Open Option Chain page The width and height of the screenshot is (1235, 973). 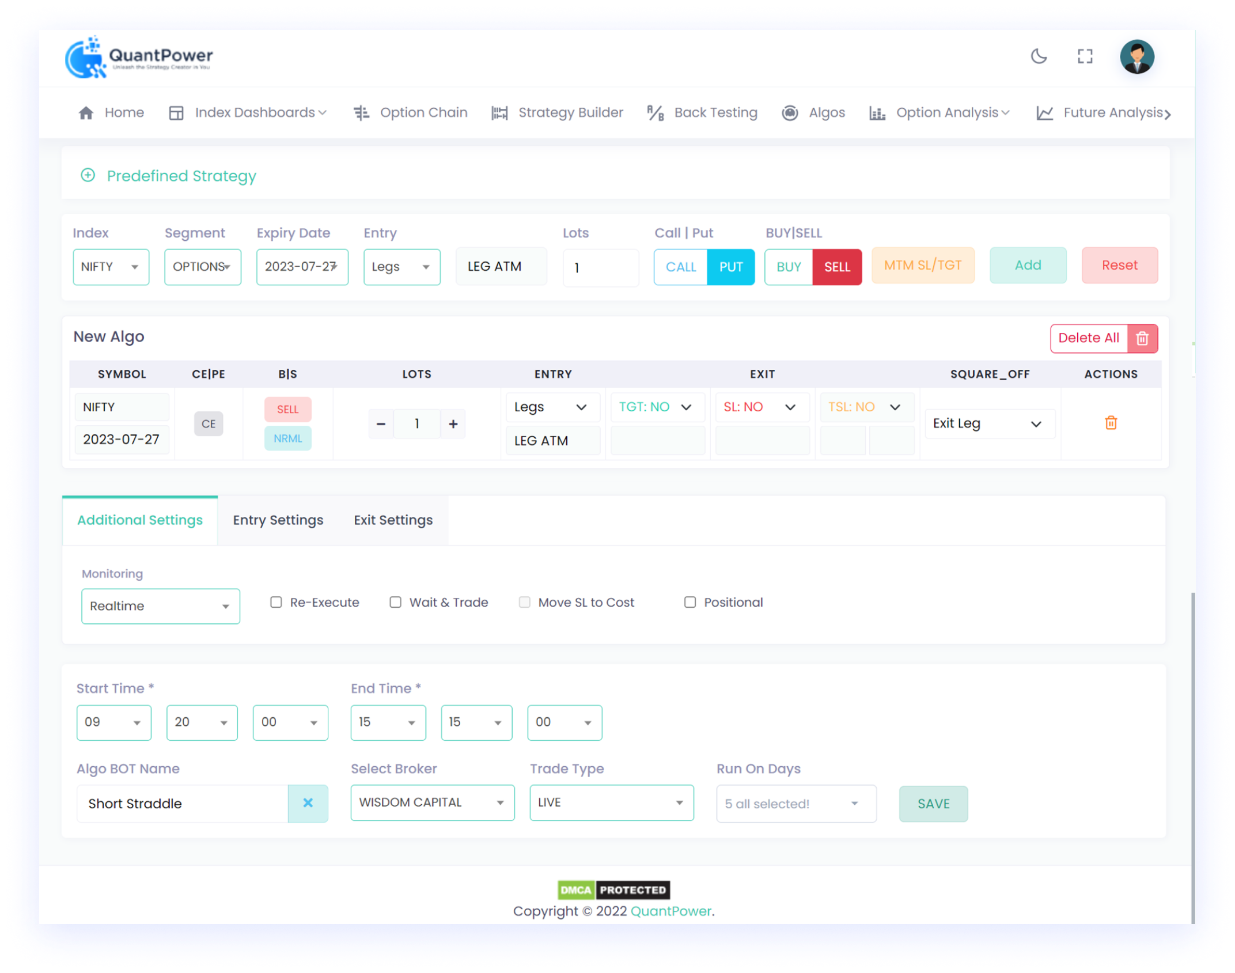pyautogui.click(x=410, y=112)
